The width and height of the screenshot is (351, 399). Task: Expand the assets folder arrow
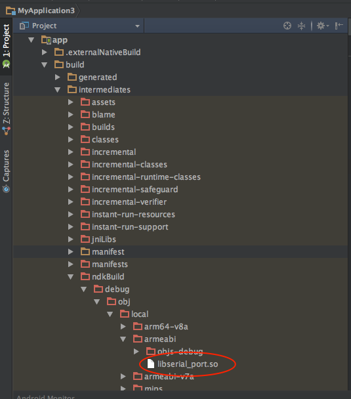pyautogui.click(x=71, y=102)
